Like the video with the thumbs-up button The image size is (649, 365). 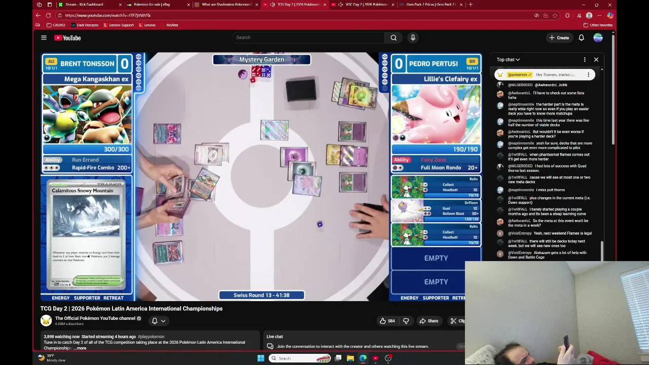coord(387,321)
